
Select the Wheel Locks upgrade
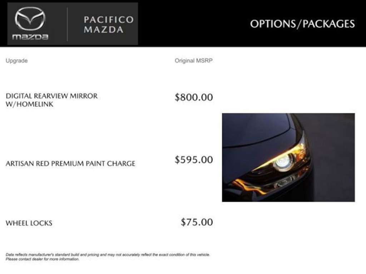point(29,223)
